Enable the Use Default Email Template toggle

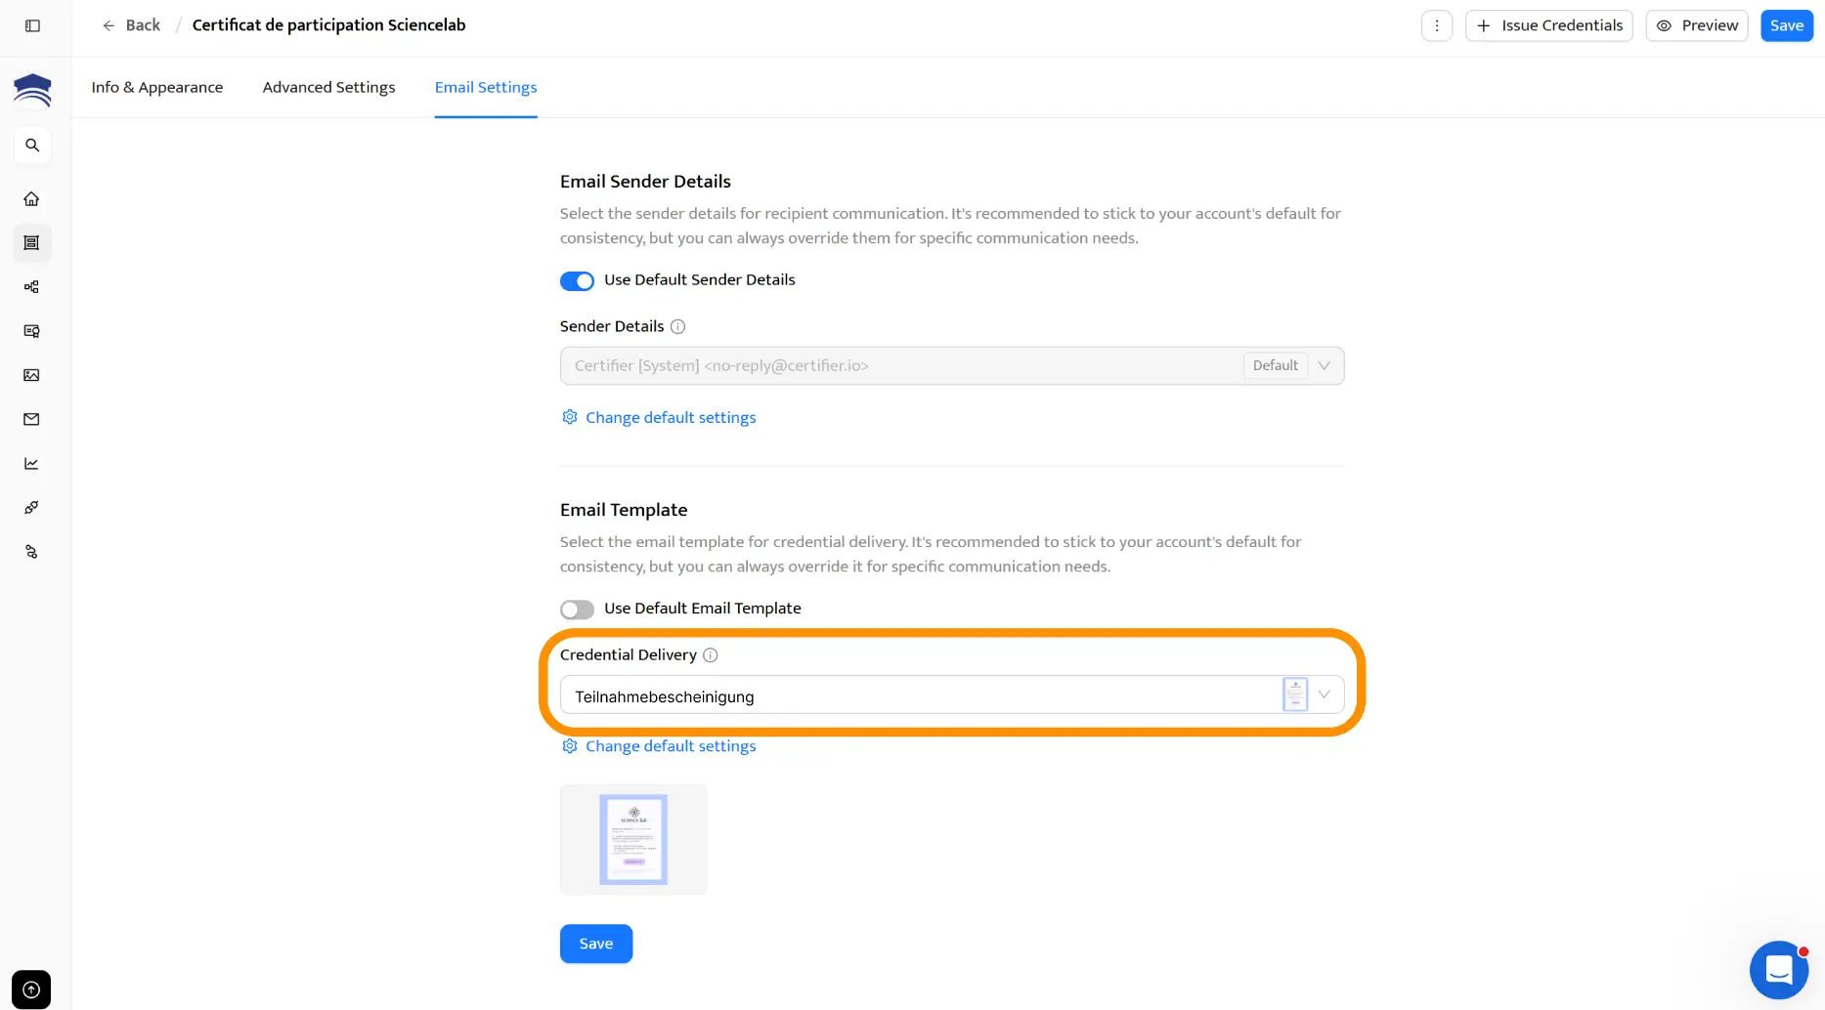(577, 609)
